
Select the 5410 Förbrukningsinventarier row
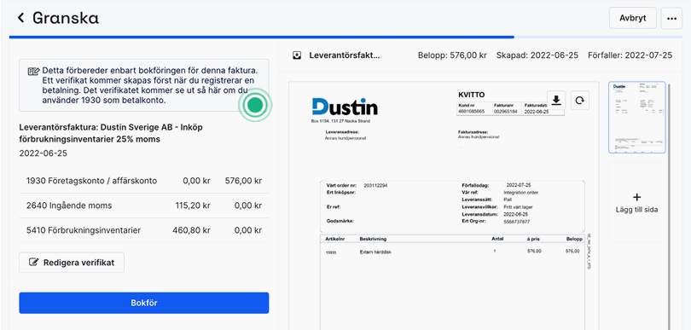coord(143,230)
